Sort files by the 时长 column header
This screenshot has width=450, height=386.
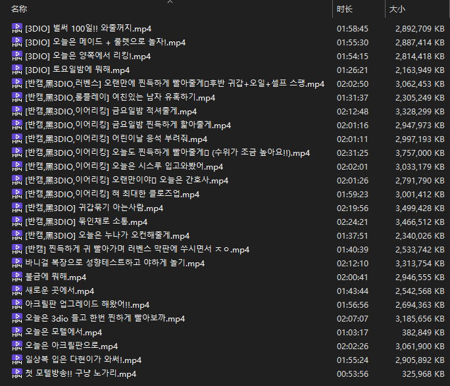[x=344, y=9]
